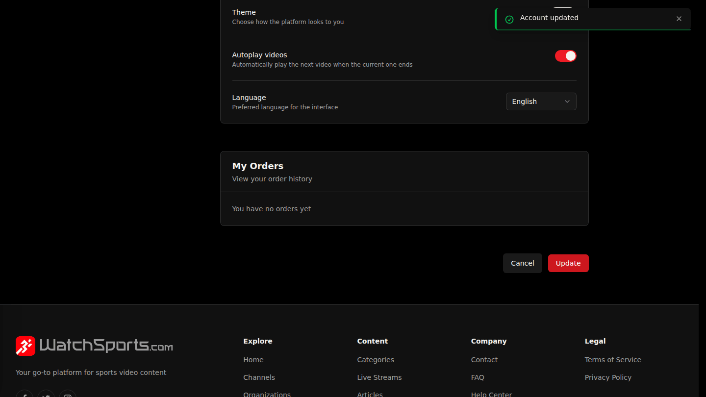Click the green checkmark icon in the notification
706x397 pixels.
(x=509, y=19)
